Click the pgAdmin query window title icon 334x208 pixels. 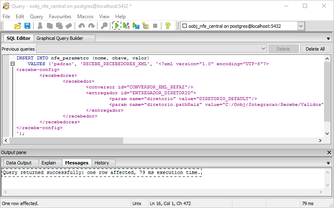coord(6,6)
